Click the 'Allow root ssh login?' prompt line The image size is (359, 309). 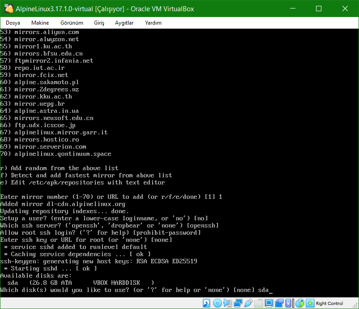pyautogui.click(x=101, y=233)
